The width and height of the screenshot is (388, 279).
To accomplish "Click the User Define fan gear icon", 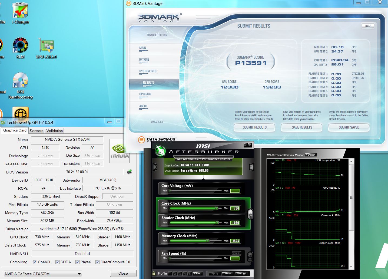I will [250, 256].
